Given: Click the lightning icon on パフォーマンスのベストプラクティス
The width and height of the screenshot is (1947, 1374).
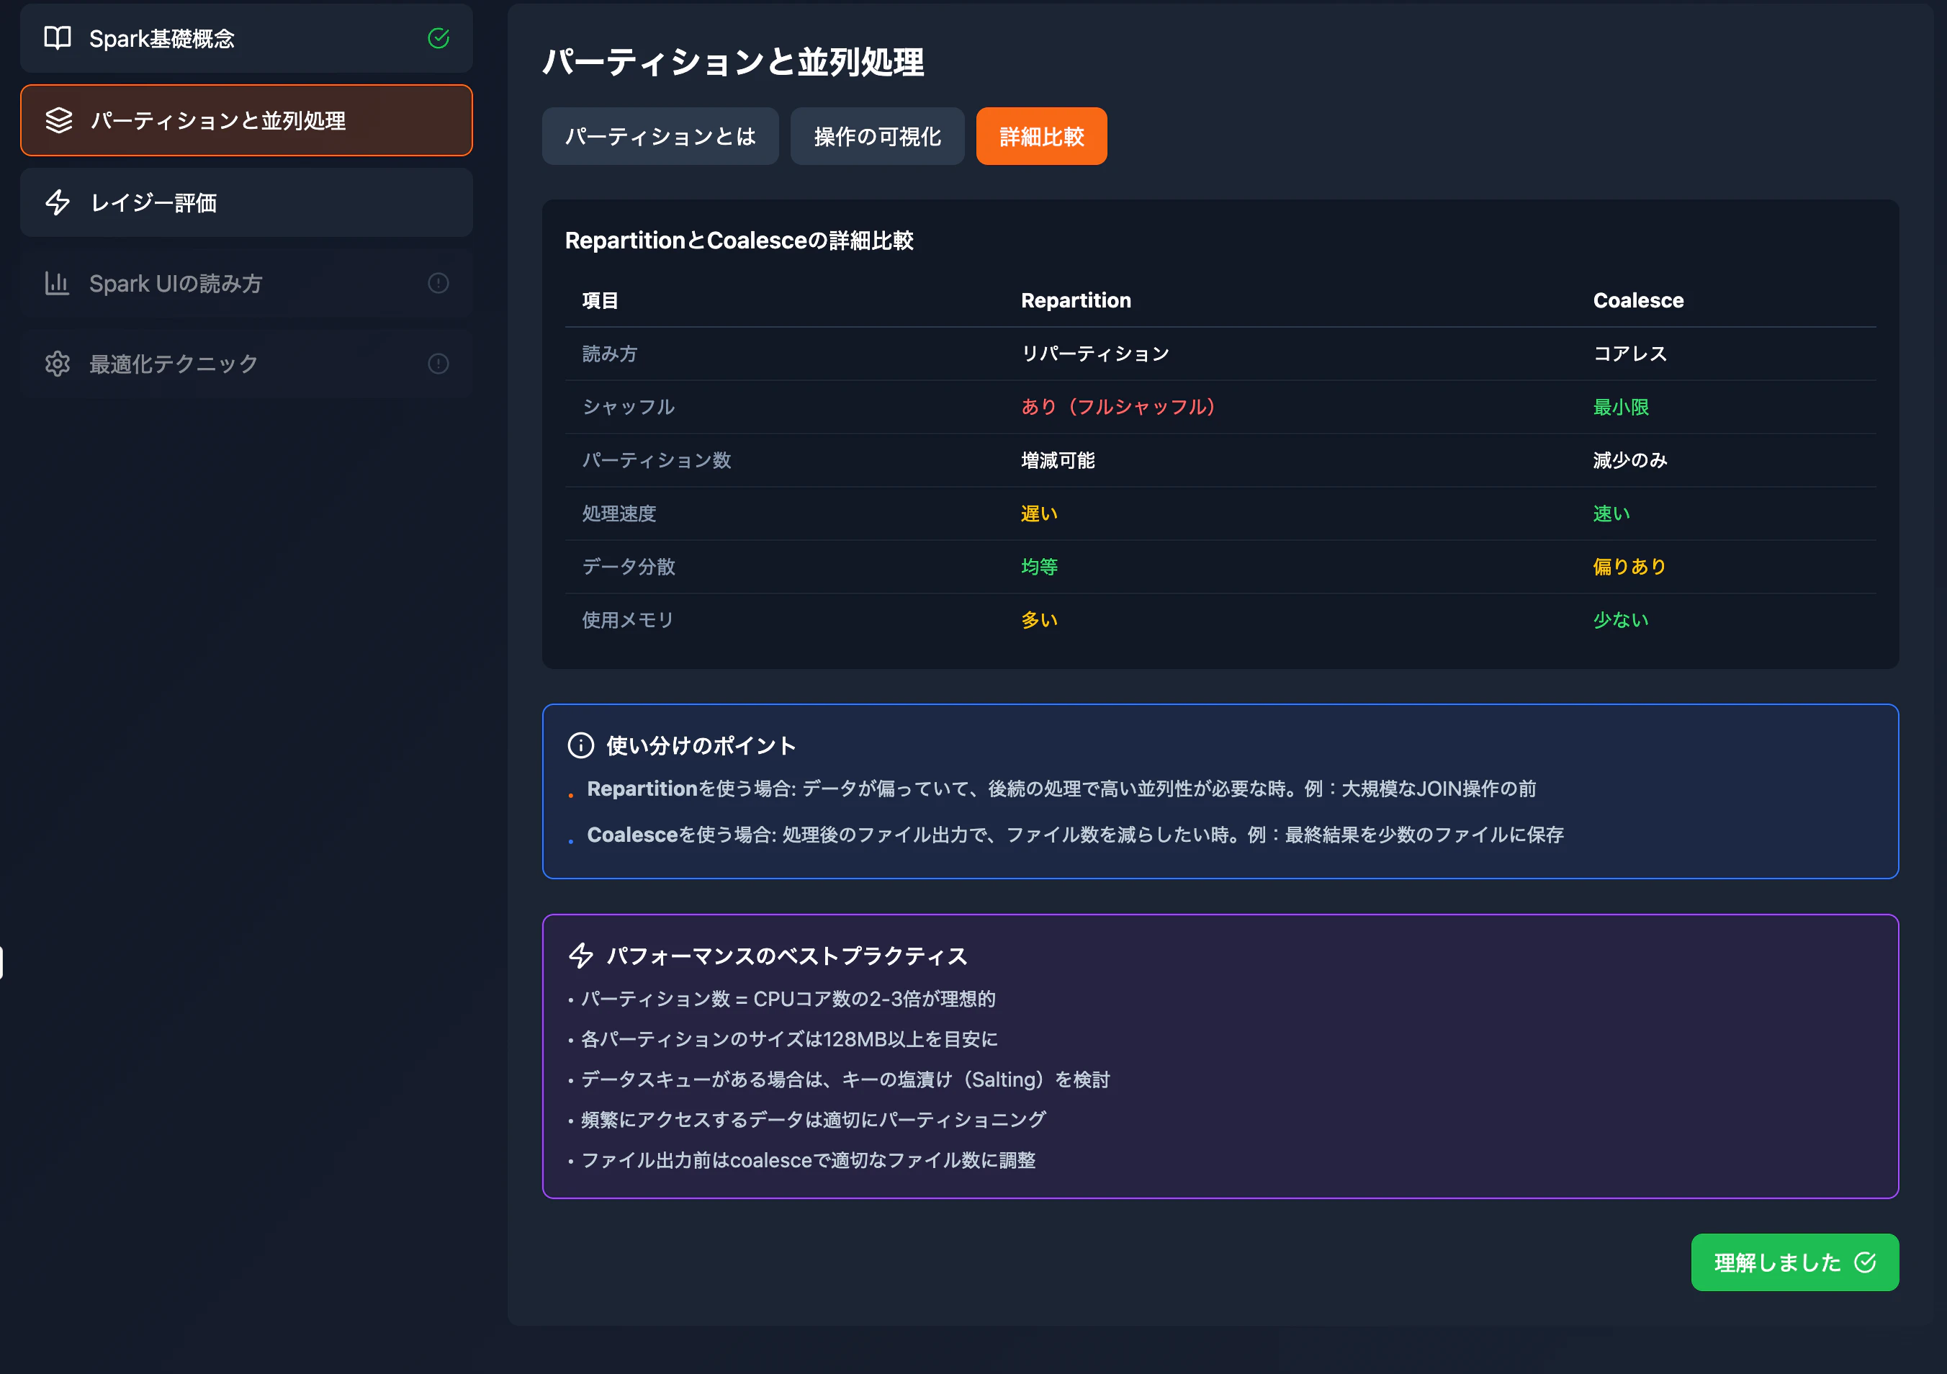Looking at the screenshot, I should click(582, 956).
